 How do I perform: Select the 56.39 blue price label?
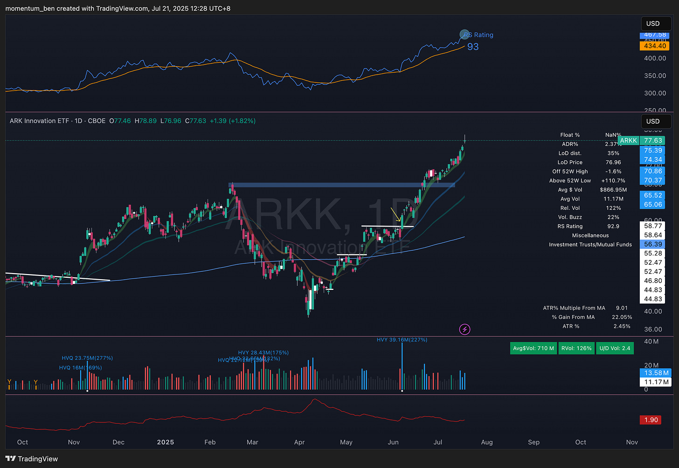[653, 244]
